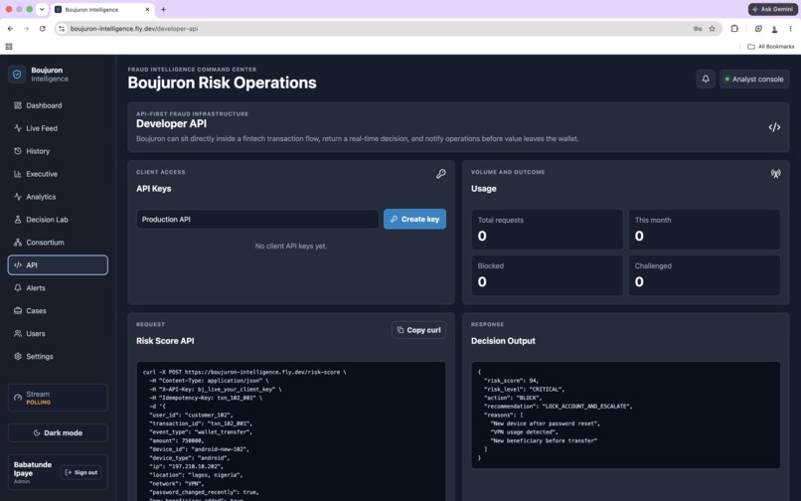Open Alerts in the sidebar

(58, 288)
